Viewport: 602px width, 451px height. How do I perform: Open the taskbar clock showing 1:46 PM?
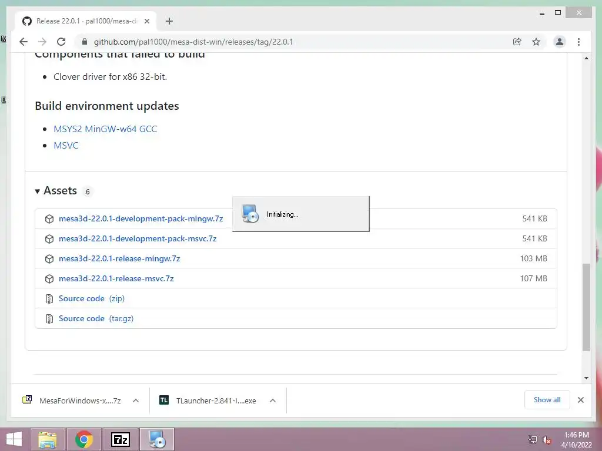576,439
